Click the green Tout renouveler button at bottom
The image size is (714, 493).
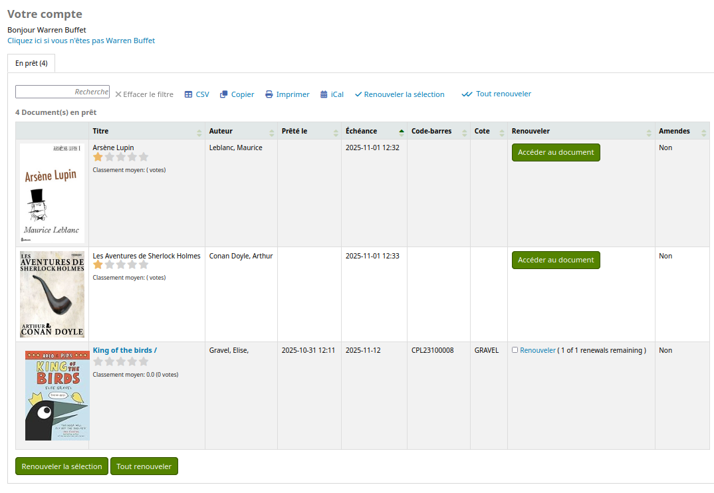coord(144,466)
